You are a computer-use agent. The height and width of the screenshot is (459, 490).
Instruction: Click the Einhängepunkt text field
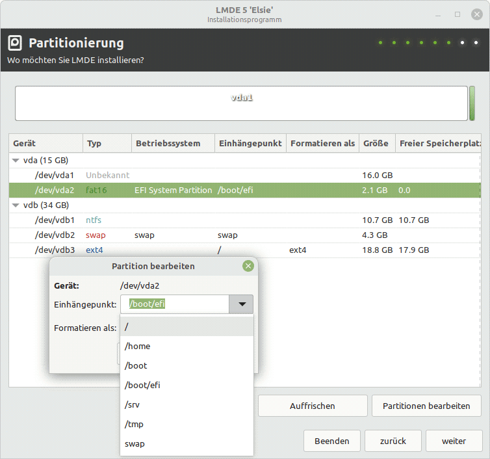175,304
